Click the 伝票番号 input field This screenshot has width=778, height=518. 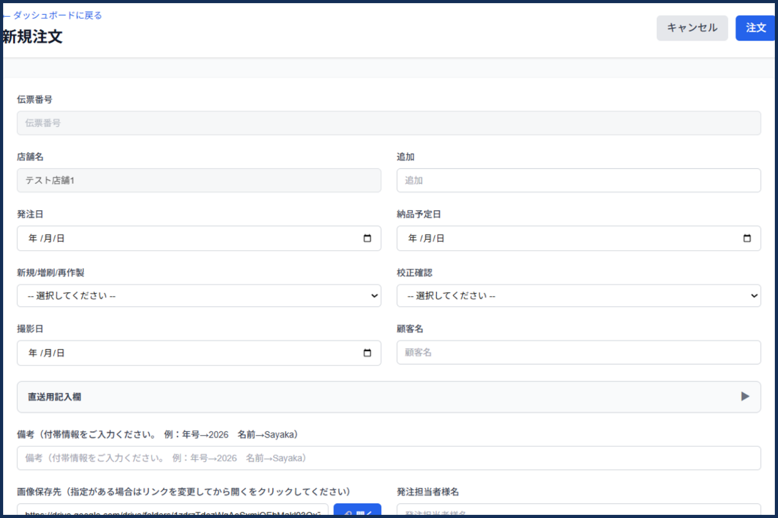(388, 123)
